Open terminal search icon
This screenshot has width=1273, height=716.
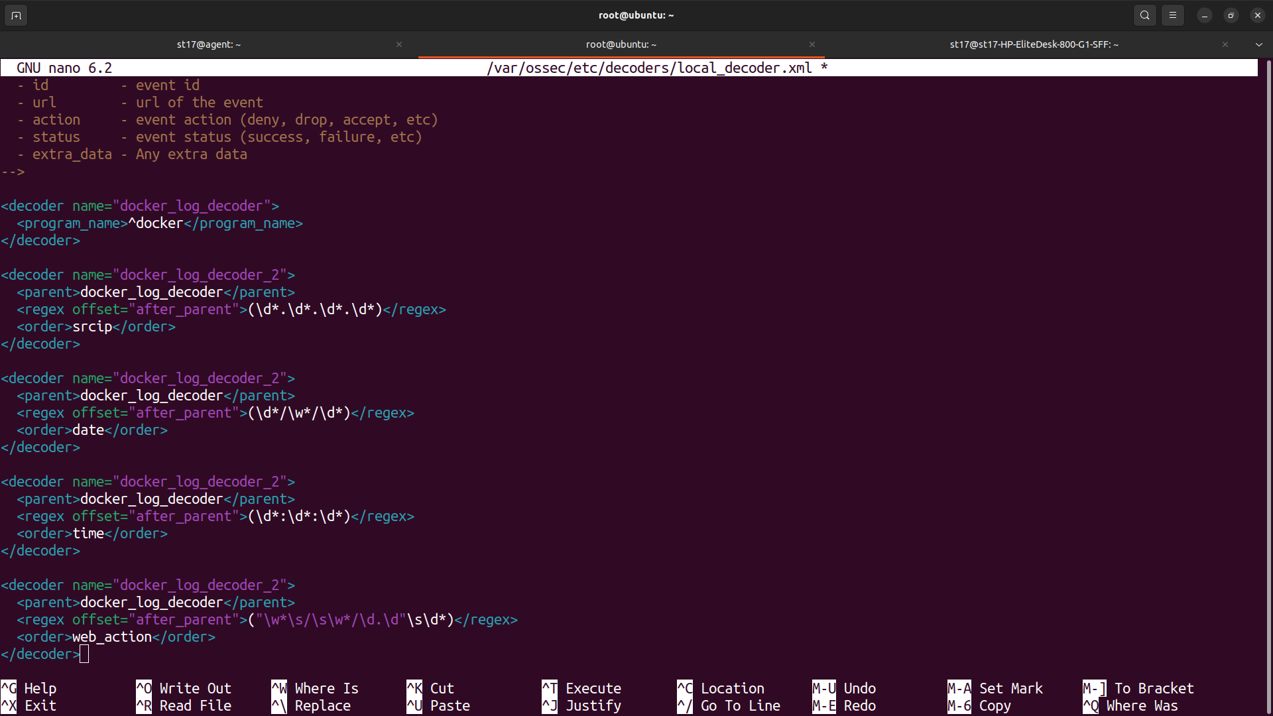(1145, 15)
